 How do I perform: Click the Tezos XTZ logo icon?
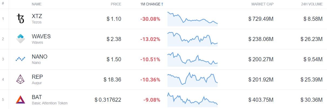[20, 19]
